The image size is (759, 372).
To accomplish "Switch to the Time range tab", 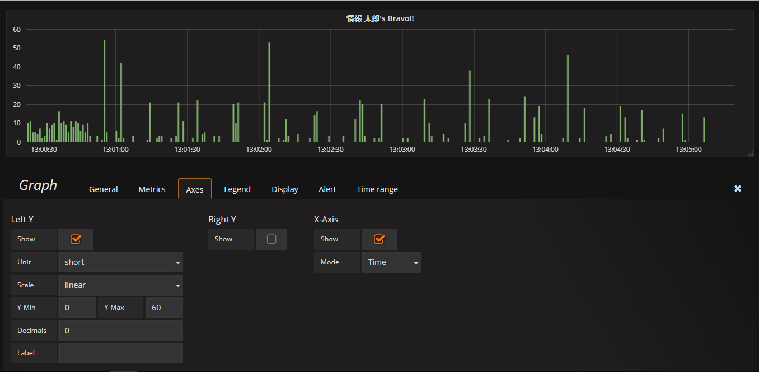I will click(x=377, y=189).
